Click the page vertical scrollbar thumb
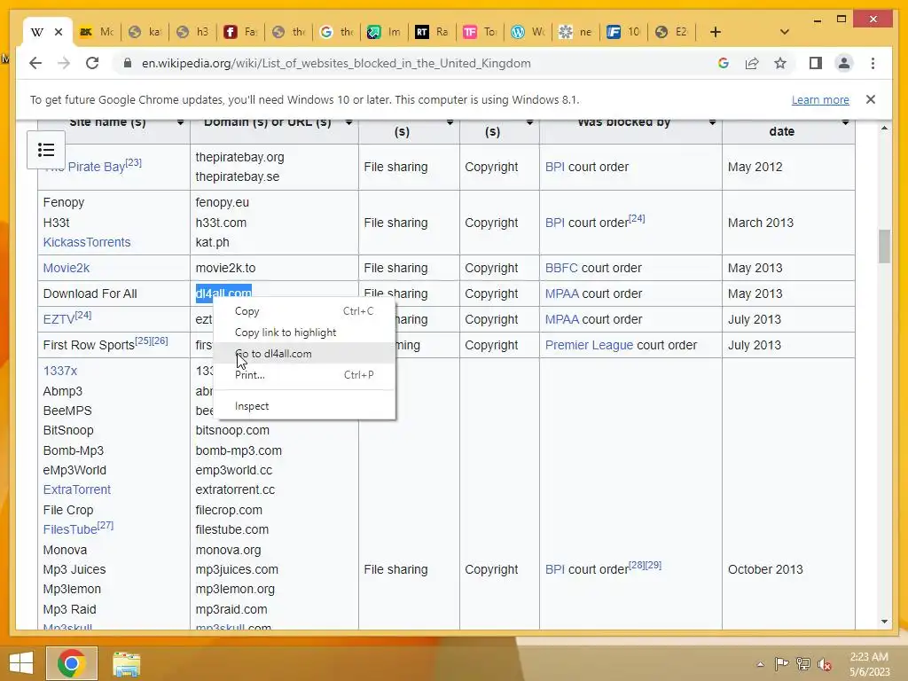Image resolution: width=908 pixels, height=681 pixels. point(884,247)
